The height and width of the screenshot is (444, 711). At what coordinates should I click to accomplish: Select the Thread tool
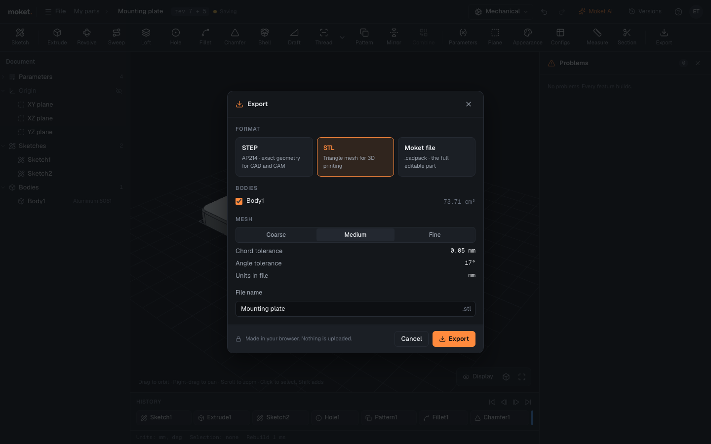click(324, 37)
